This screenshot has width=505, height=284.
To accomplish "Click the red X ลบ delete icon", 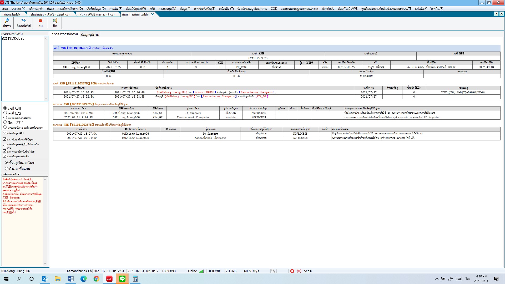I will (40, 21).
